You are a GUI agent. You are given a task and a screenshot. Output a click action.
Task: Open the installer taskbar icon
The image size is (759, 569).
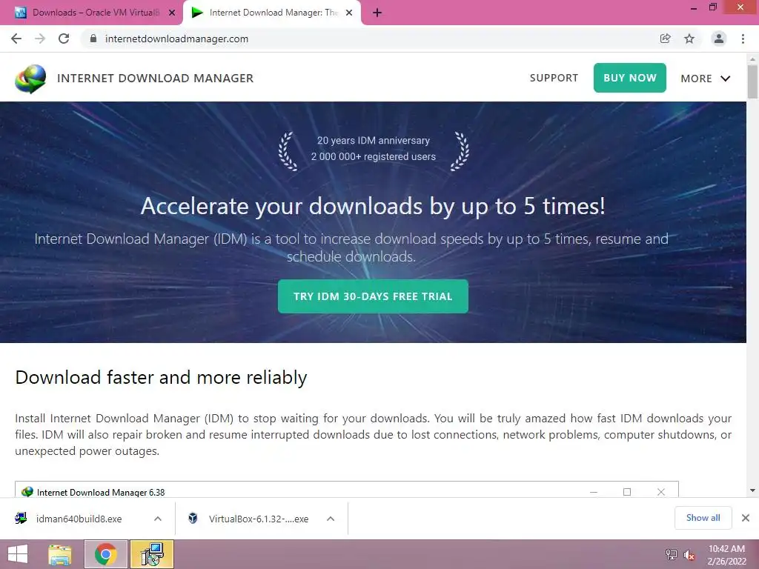click(x=152, y=554)
